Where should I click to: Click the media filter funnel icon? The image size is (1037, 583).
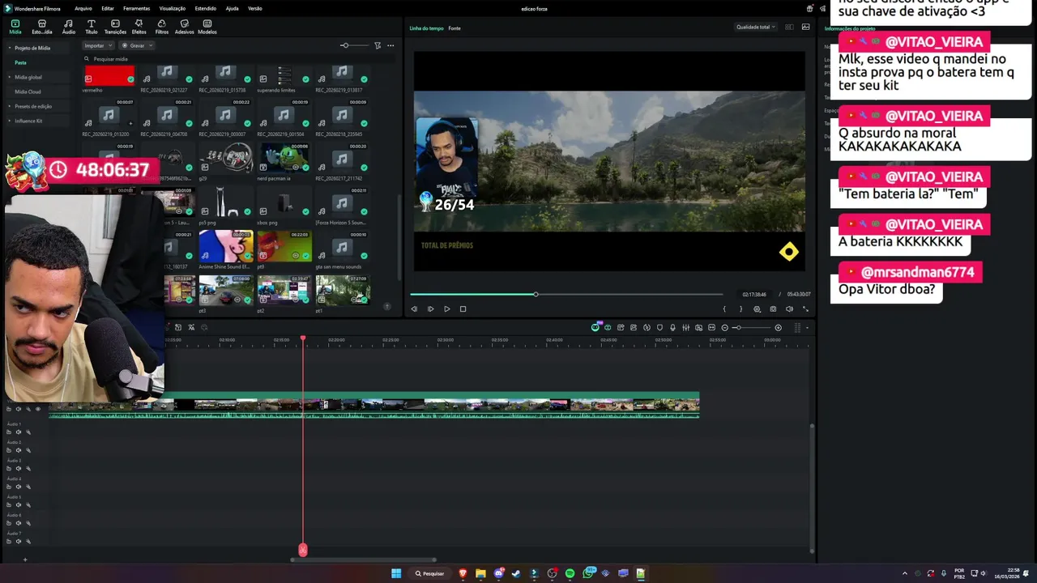pos(378,45)
